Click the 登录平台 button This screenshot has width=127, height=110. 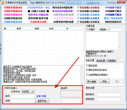[x=42, y=101]
